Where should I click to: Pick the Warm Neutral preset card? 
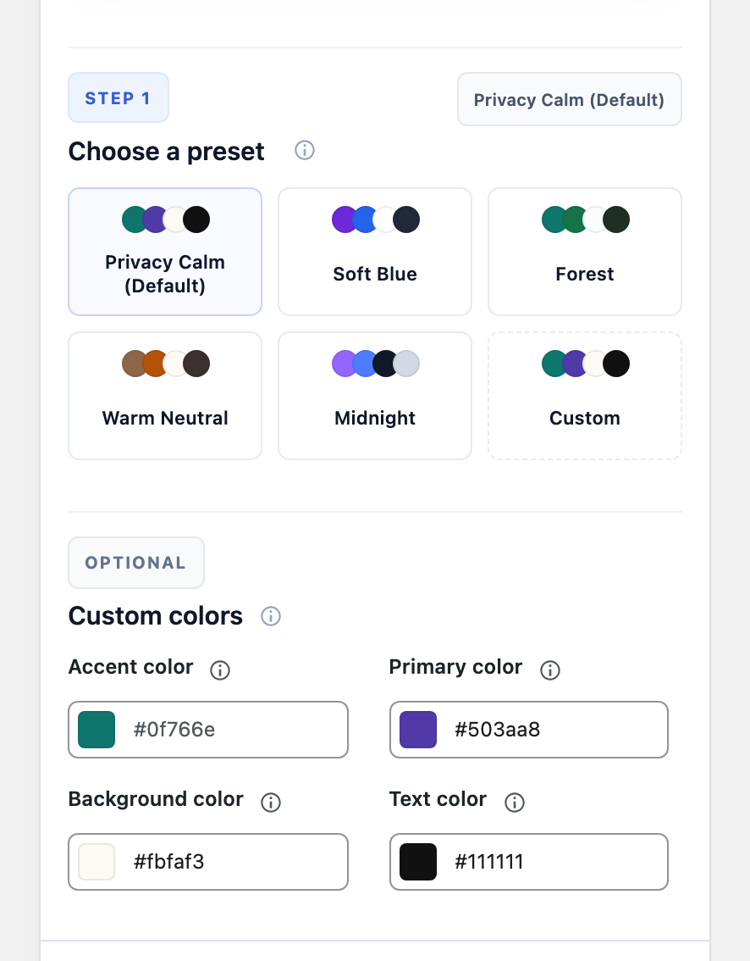[x=165, y=395]
